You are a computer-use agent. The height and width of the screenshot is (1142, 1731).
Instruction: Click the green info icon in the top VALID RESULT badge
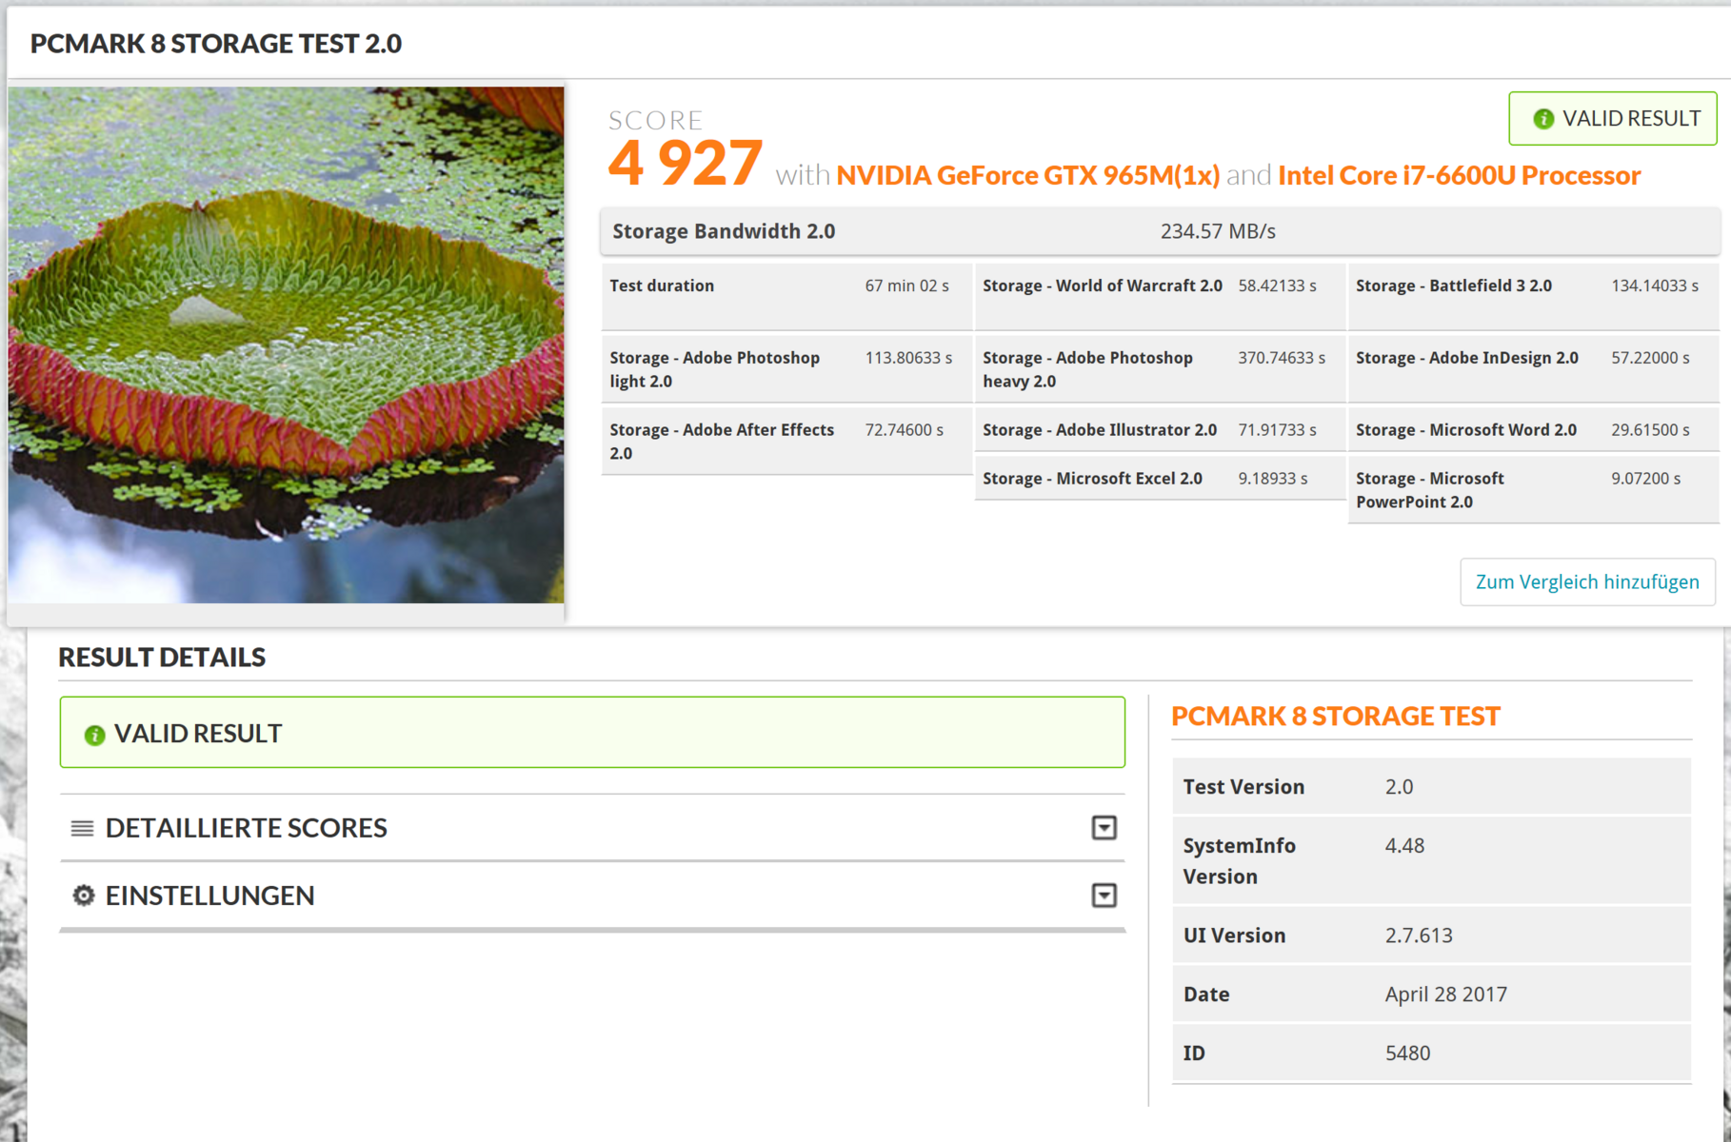(x=1542, y=119)
